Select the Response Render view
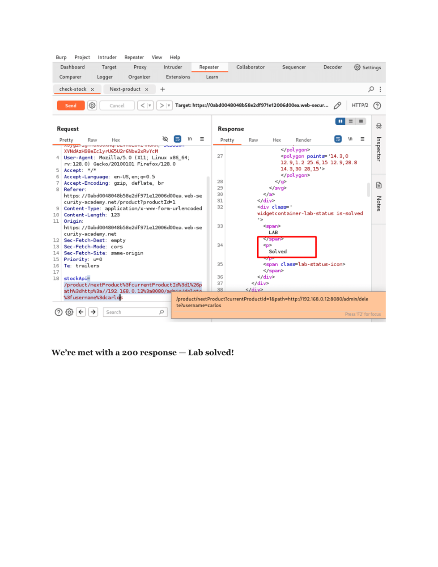 pos(303,140)
